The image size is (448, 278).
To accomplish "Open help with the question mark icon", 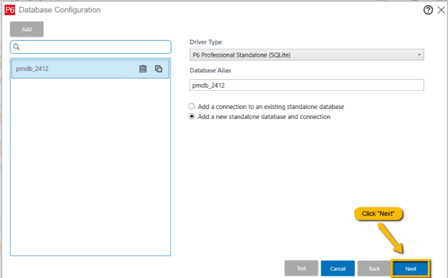I will 428,10.
